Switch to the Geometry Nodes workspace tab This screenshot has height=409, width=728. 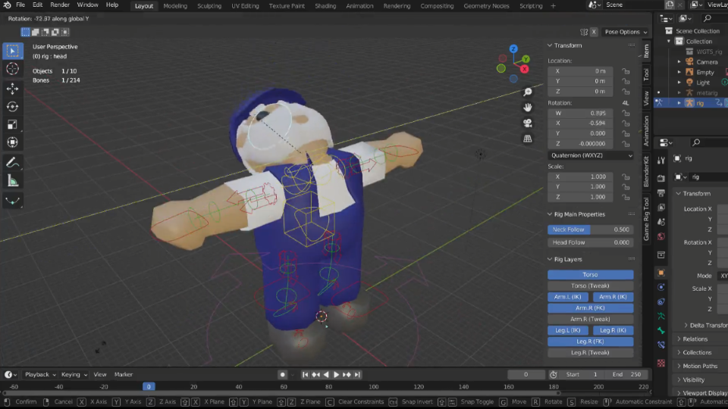(x=486, y=5)
